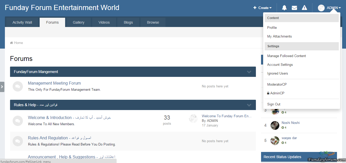346x163 pixels.
Task: Open the notifications bell icon
Action: (284, 8)
